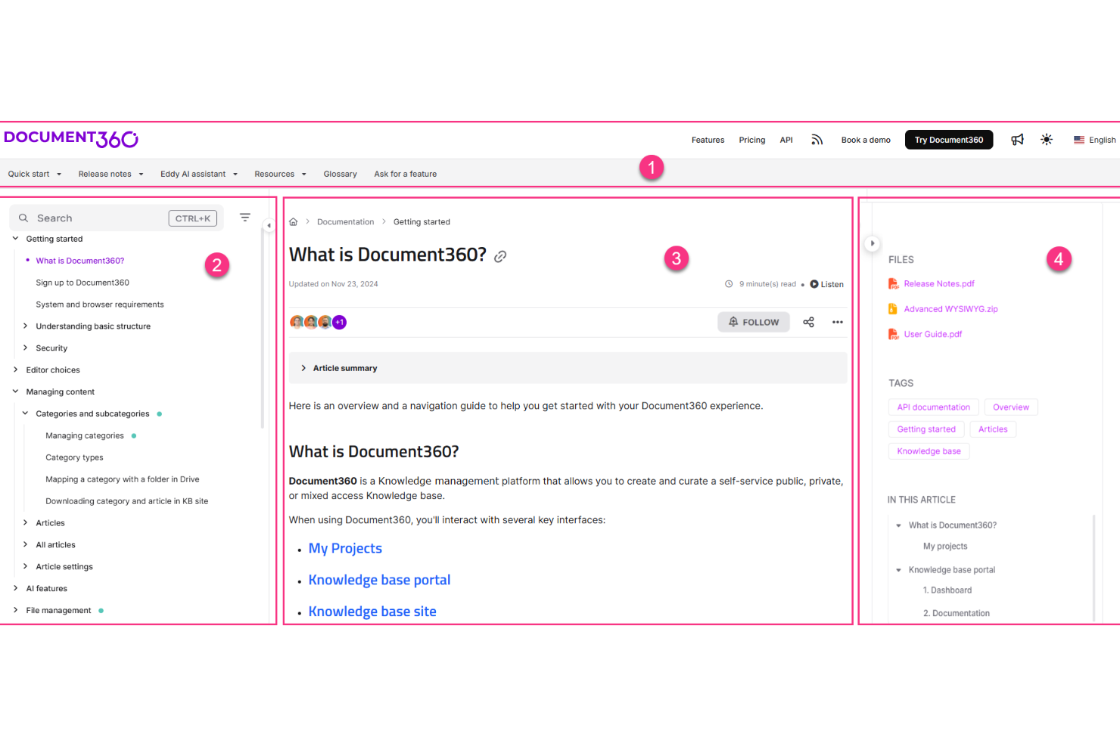
Task: Open the English language selector
Action: coord(1094,140)
